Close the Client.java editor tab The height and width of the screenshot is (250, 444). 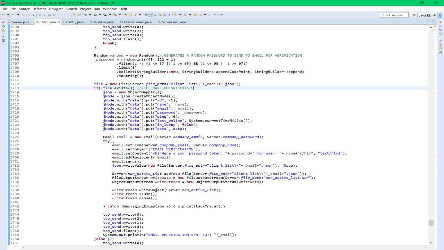[59, 22]
